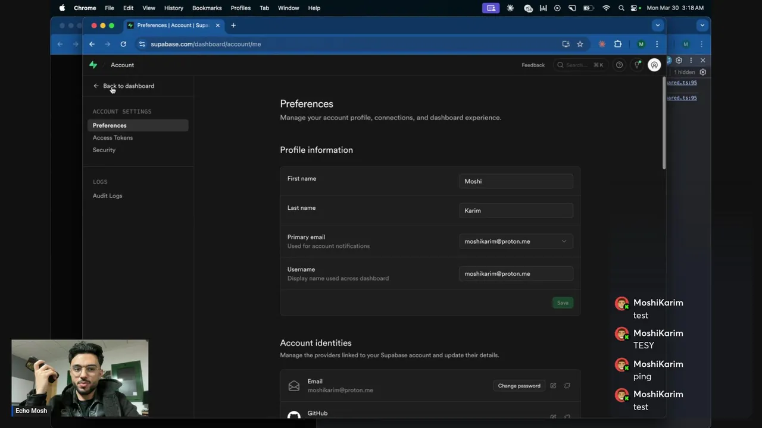Open the Chrome tab search chevron

click(657, 25)
